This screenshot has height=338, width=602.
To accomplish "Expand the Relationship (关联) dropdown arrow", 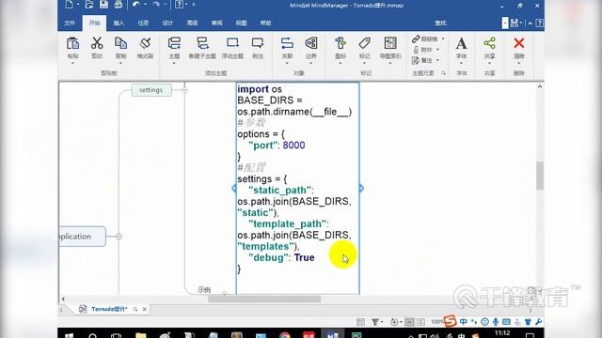I will [x=287, y=63].
